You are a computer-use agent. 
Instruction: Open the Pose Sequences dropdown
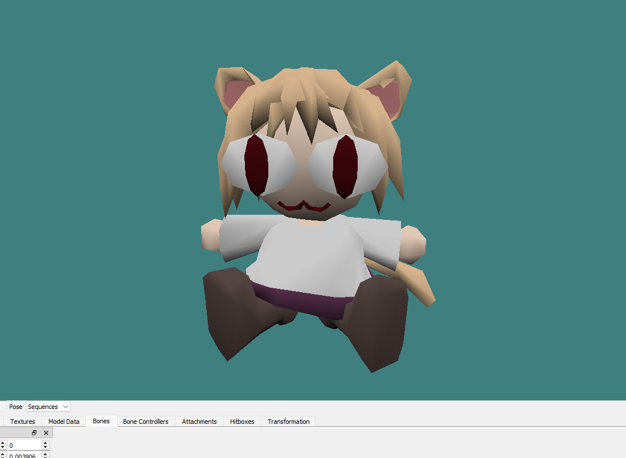[x=48, y=407]
